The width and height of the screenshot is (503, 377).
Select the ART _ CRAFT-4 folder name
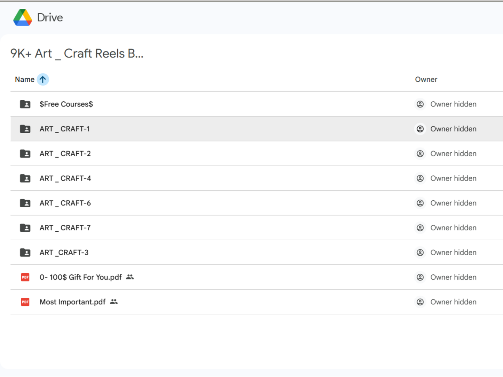coord(65,178)
